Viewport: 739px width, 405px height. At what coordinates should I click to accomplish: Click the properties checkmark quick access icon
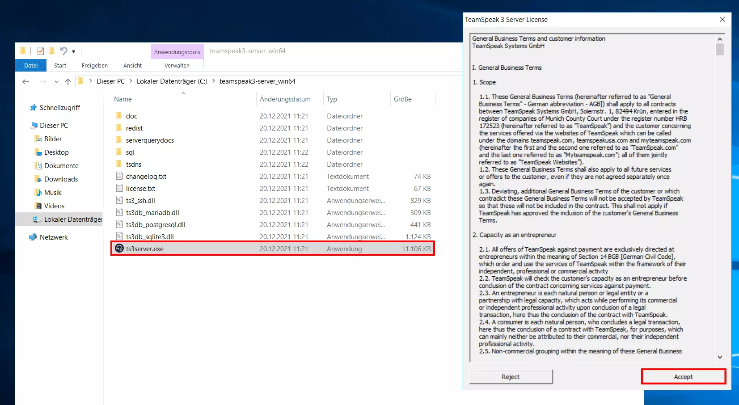pos(41,51)
